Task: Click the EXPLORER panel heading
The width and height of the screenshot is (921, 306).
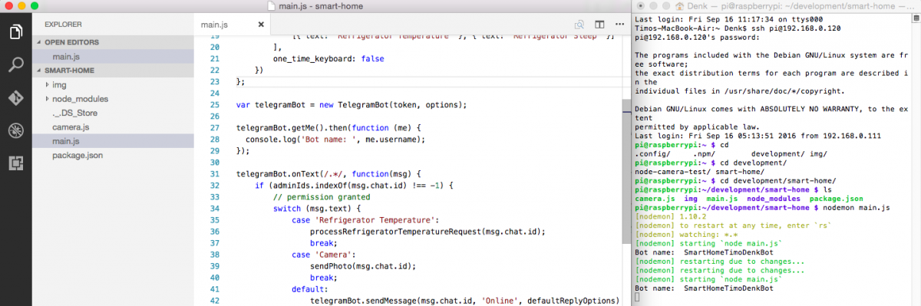Action: pyautogui.click(x=63, y=25)
